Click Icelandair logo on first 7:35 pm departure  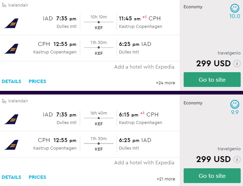point(11,23)
